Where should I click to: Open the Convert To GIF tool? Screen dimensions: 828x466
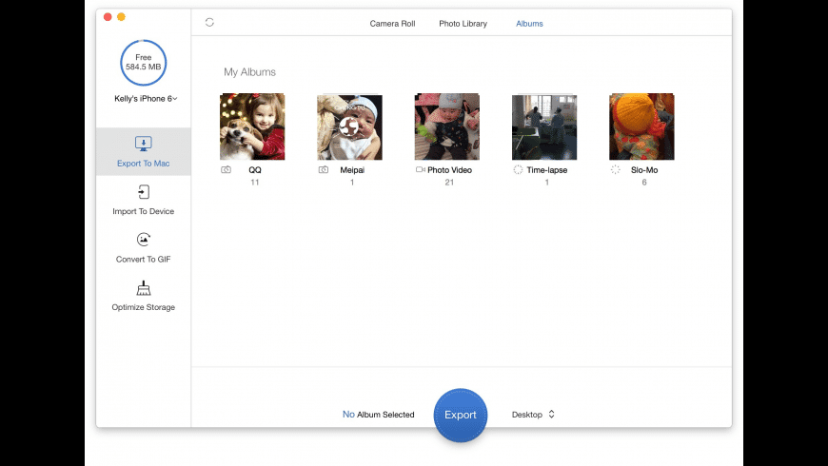point(143,240)
